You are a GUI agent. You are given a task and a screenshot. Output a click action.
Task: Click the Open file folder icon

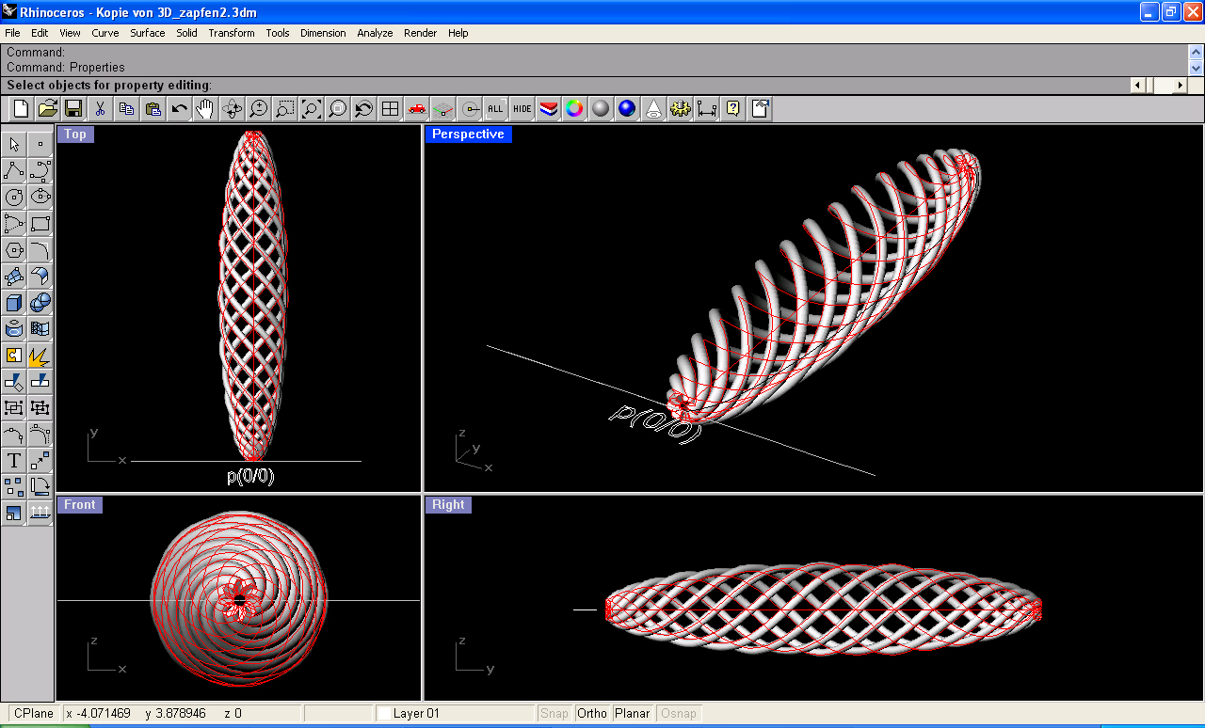(47, 109)
